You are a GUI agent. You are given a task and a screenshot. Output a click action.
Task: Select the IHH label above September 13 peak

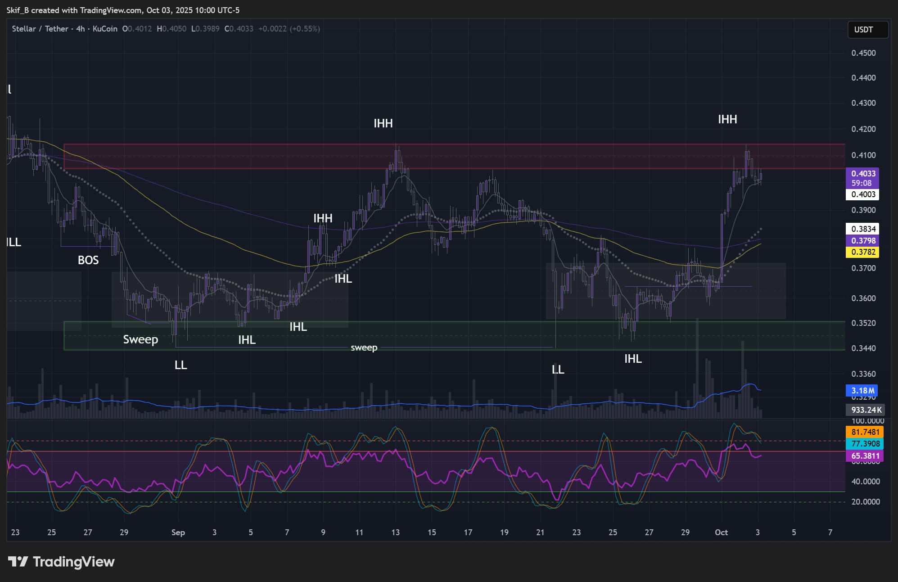click(383, 123)
